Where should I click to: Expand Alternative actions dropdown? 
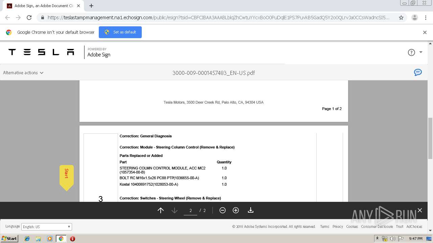coord(23,73)
